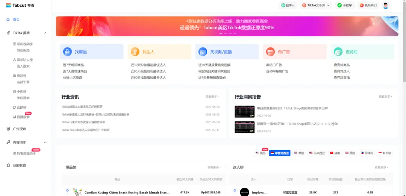
Task: Click the Tabcut logo icon
Action: pyautogui.click(x=9, y=5)
